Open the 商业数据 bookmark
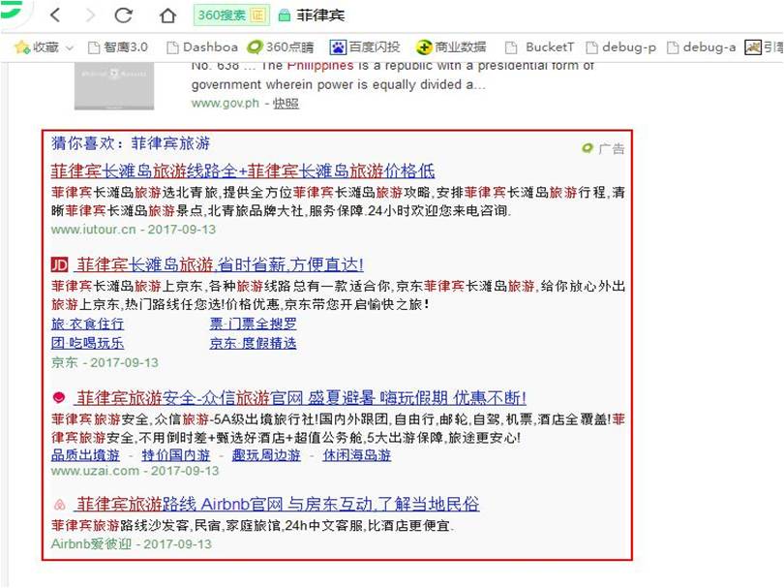The height and width of the screenshot is (588, 784). click(x=451, y=47)
